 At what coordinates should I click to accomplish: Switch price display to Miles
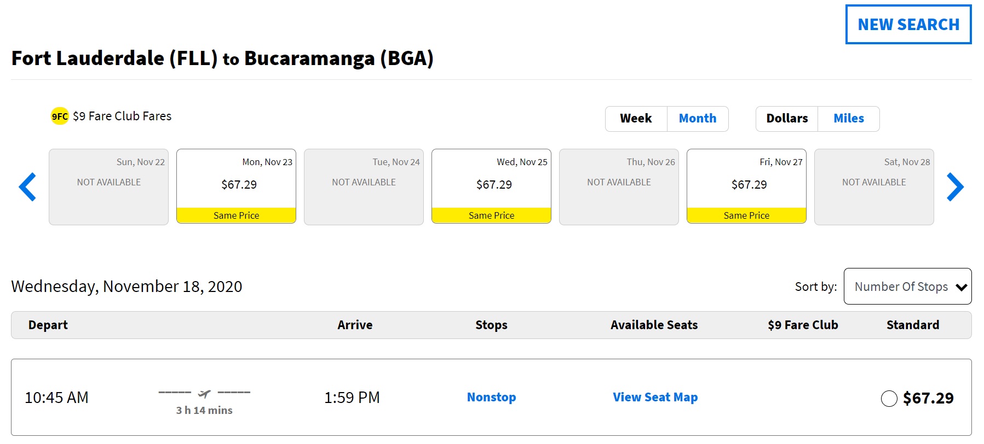click(x=848, y=119)
